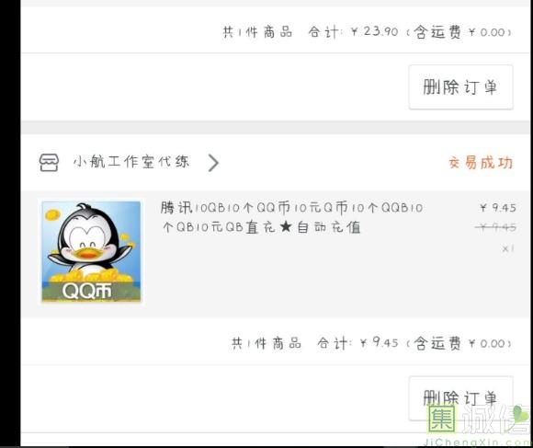Click the 合计 ¥23.90 total amount
This screenshot has width=533, height=448.
353,32
